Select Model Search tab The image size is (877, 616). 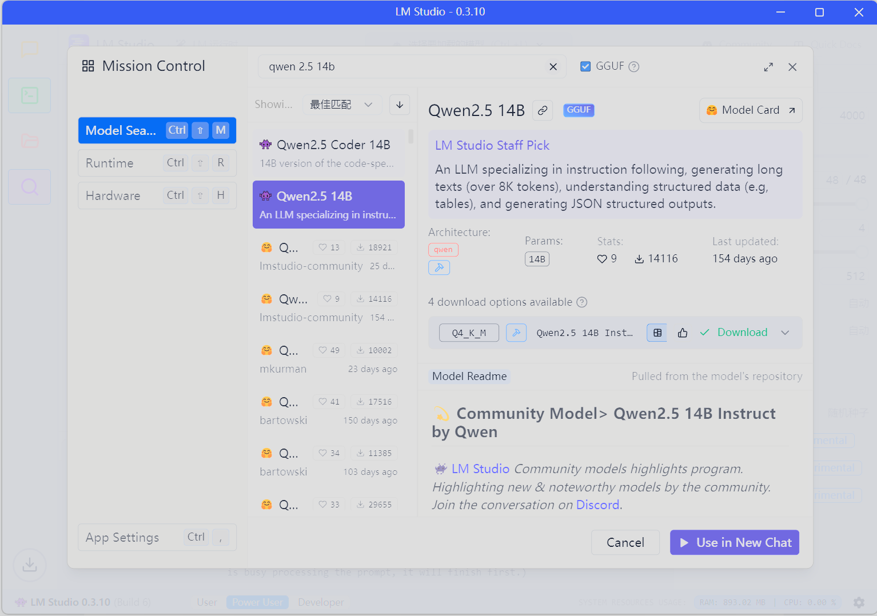point(157,130)
